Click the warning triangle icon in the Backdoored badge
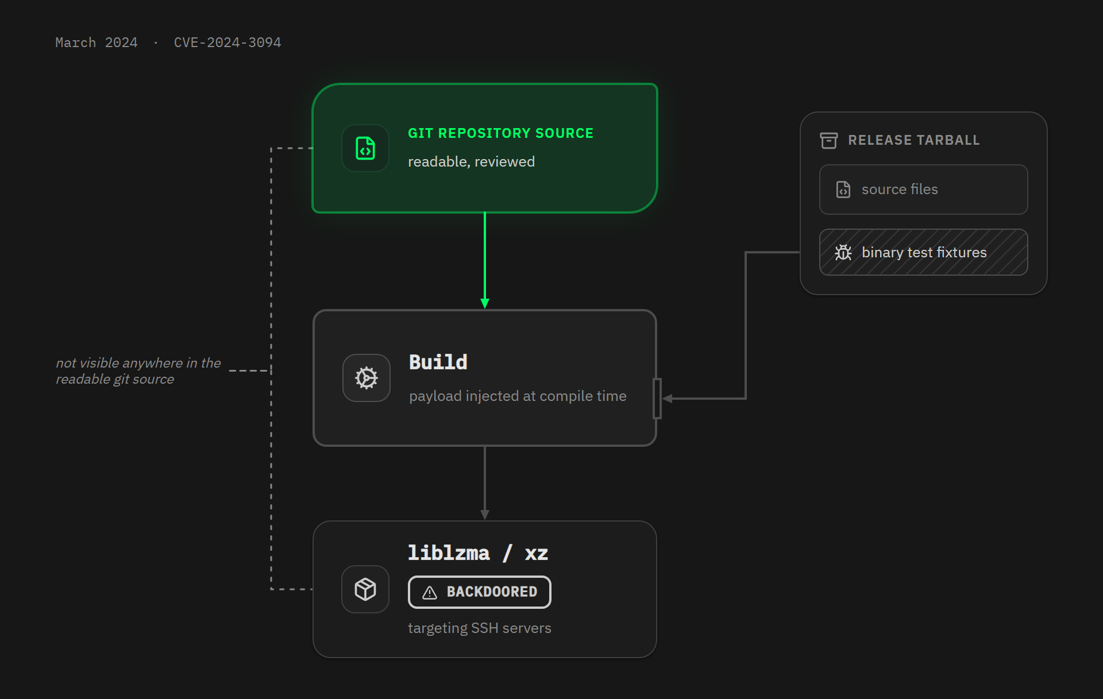 (x=430, y=593)
